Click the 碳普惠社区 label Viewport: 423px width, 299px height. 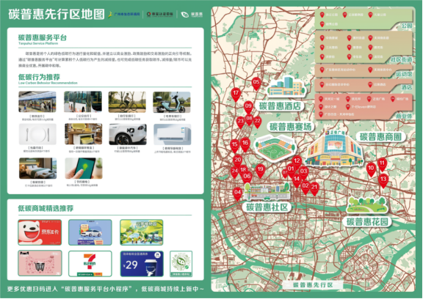coord(267,207)
